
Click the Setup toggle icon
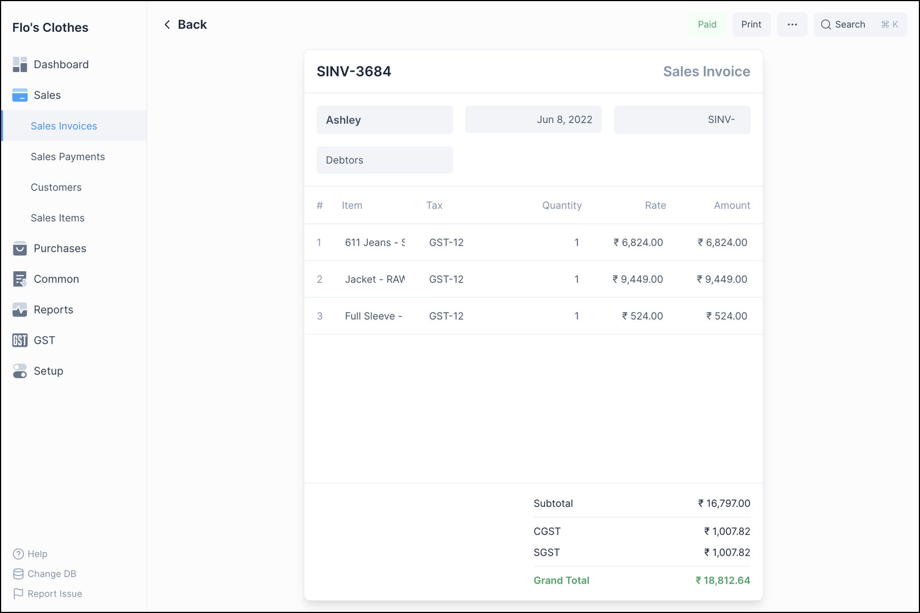(x=20, y=371)
